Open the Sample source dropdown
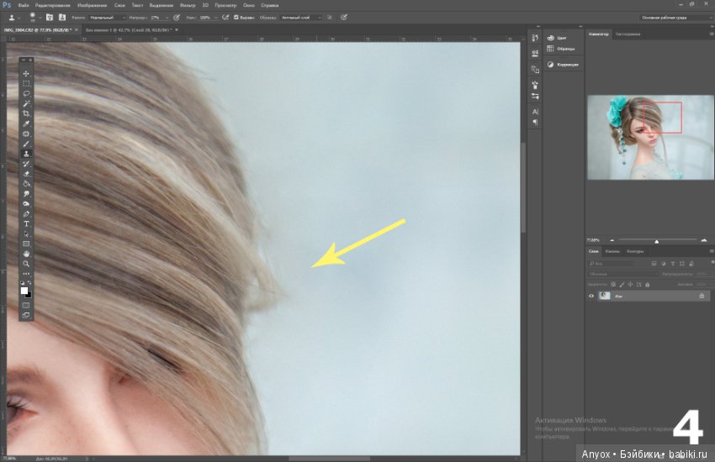 click(301, 18)
